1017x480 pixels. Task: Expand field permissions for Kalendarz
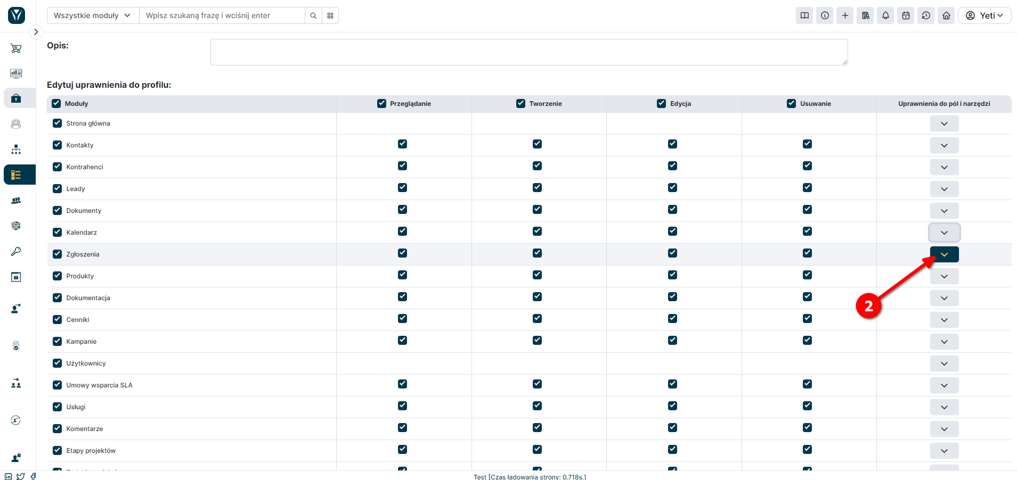944,233
